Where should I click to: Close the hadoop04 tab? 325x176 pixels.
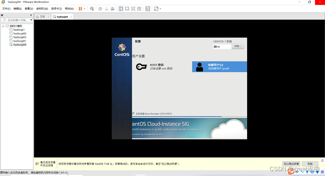[71, 17]
